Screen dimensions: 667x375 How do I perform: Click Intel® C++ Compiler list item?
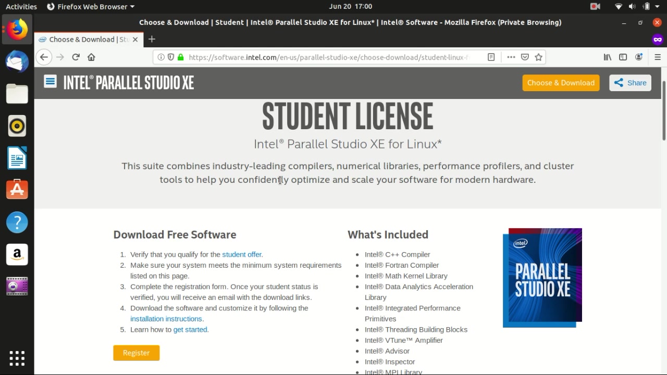point(397,254)
